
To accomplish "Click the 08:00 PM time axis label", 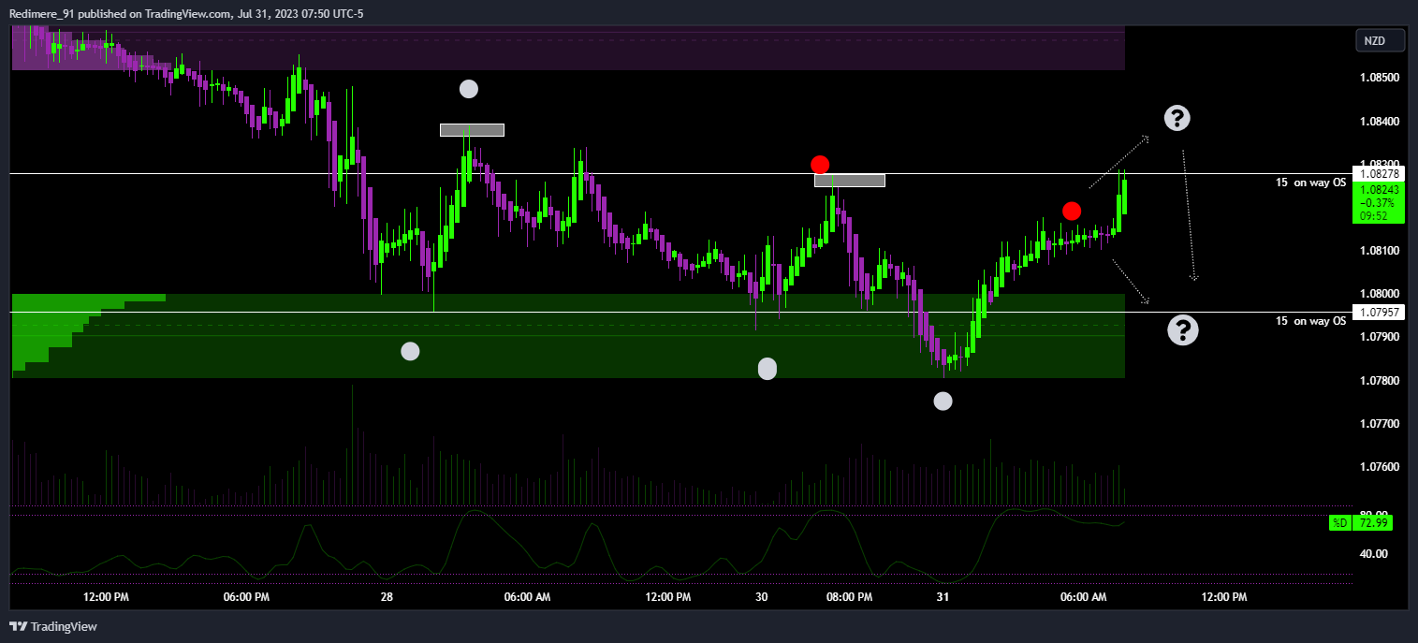I will pyautogui.click(x=848, y=597).
